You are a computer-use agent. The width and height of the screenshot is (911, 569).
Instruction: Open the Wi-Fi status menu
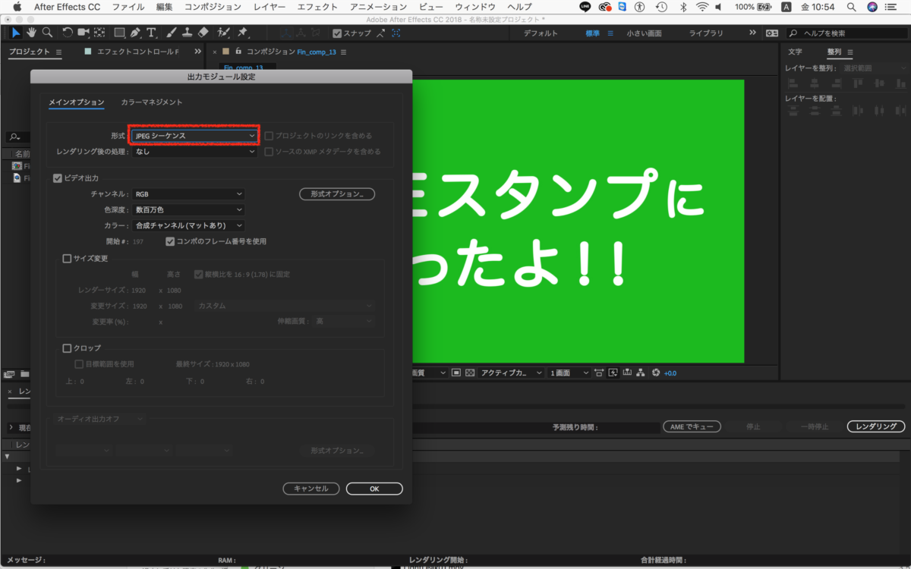point(701,7)
